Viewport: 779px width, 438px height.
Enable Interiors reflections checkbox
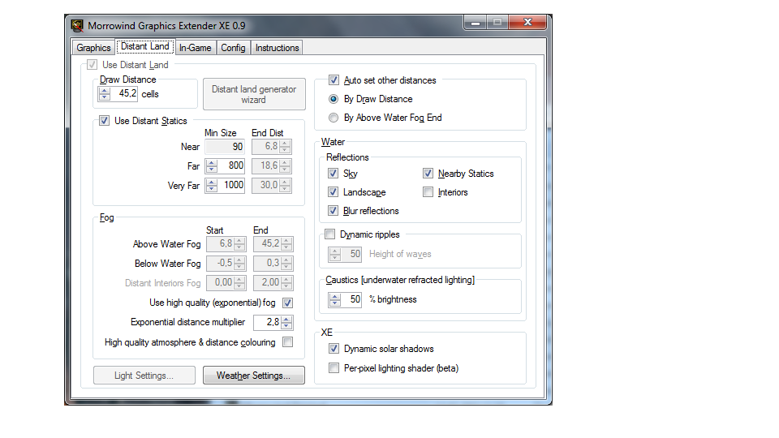[x=428, y=191]
